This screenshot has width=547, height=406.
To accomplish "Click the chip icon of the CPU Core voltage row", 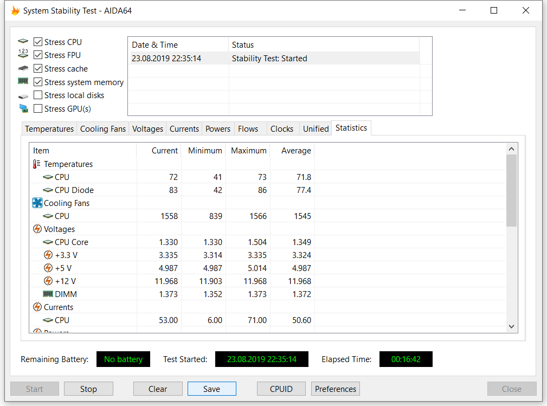I will click(48, 242).
